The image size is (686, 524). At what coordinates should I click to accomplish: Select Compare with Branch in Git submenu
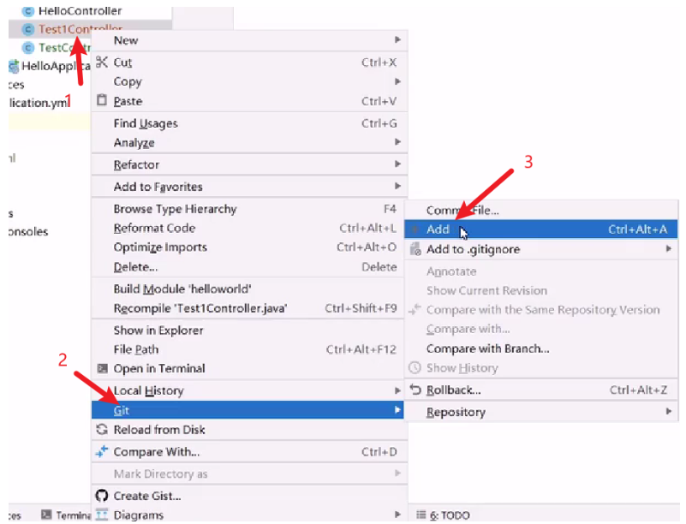click(x=487, y=348)
